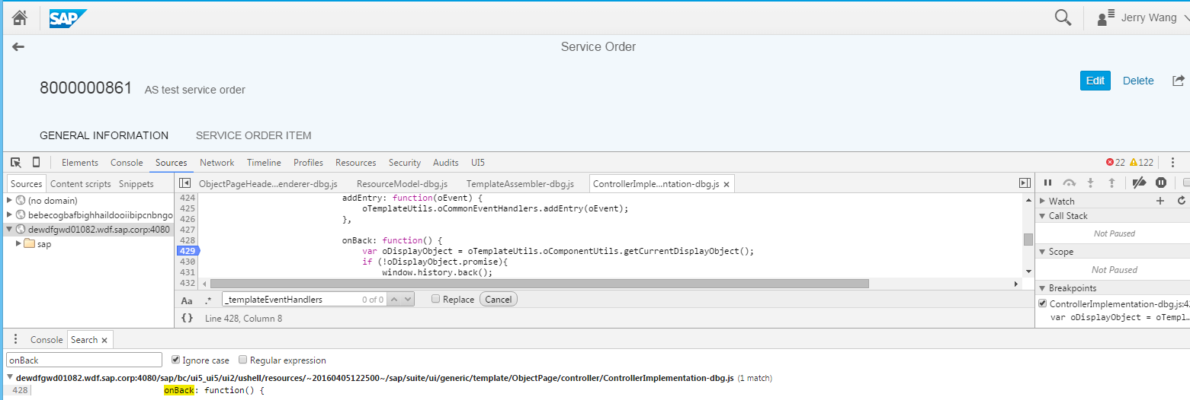Hide the debugger sidebar pane
1190x400 pixels.
(1025, 183)
